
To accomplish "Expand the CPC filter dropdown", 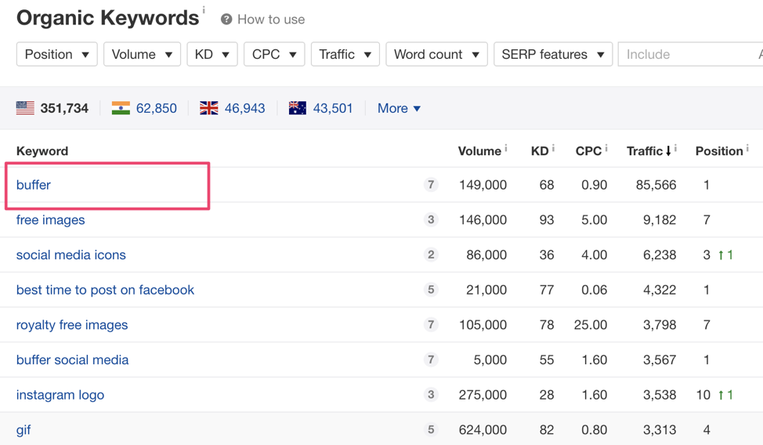I will (274, 54).
